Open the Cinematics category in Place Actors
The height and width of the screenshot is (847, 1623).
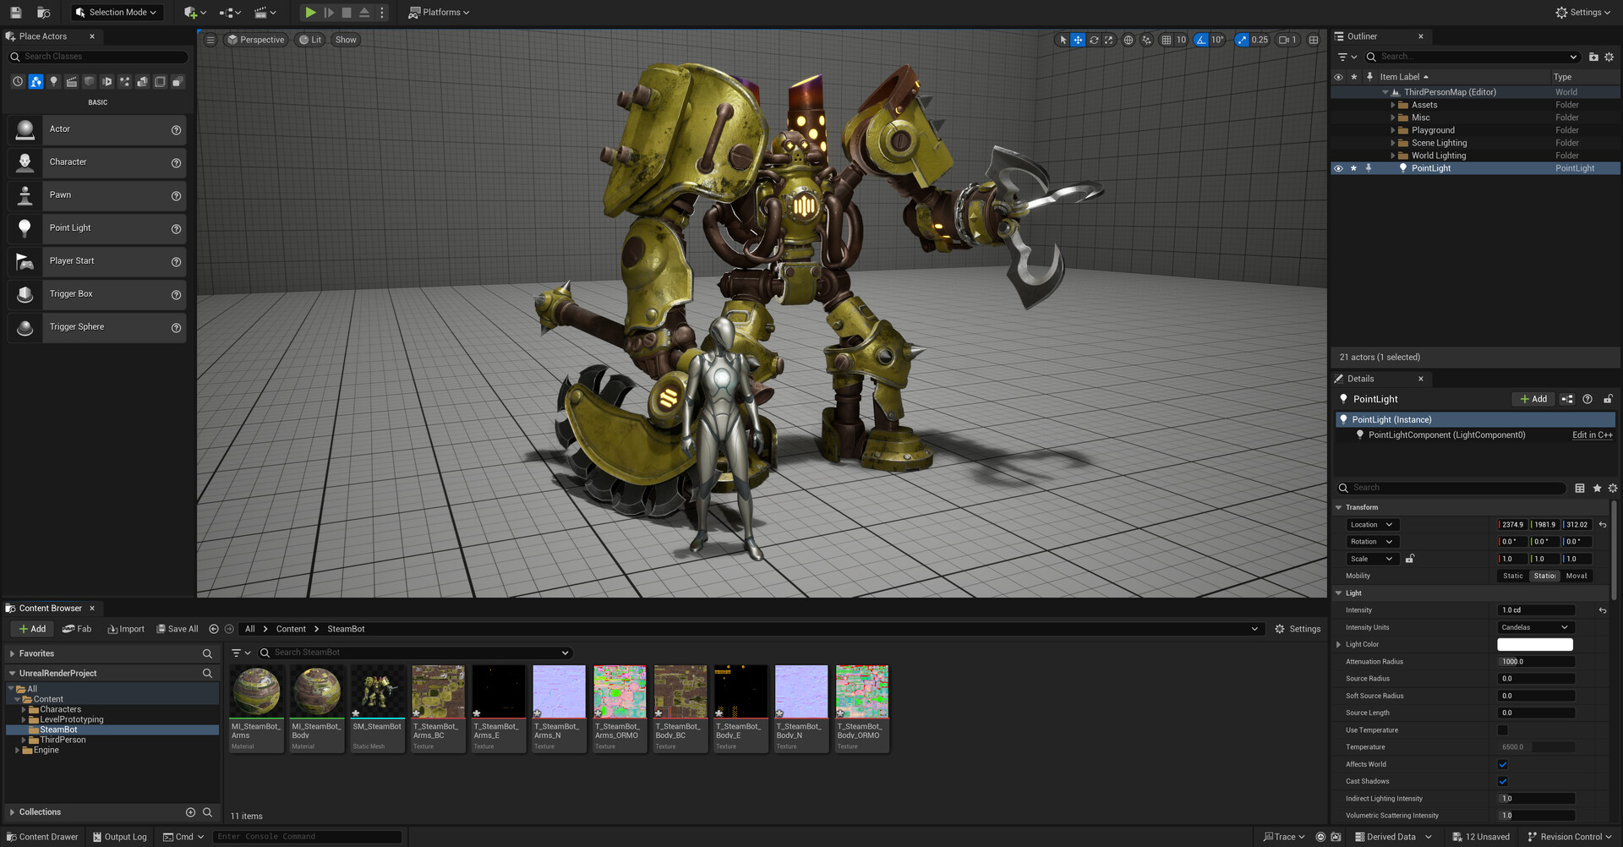[x=71, y=82]
